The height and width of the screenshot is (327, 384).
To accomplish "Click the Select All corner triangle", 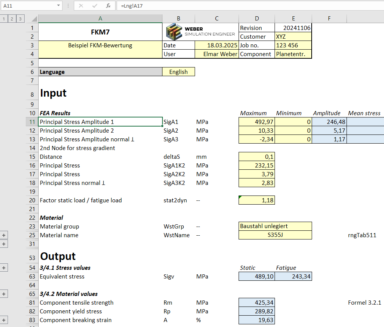I will pos(34,19).
